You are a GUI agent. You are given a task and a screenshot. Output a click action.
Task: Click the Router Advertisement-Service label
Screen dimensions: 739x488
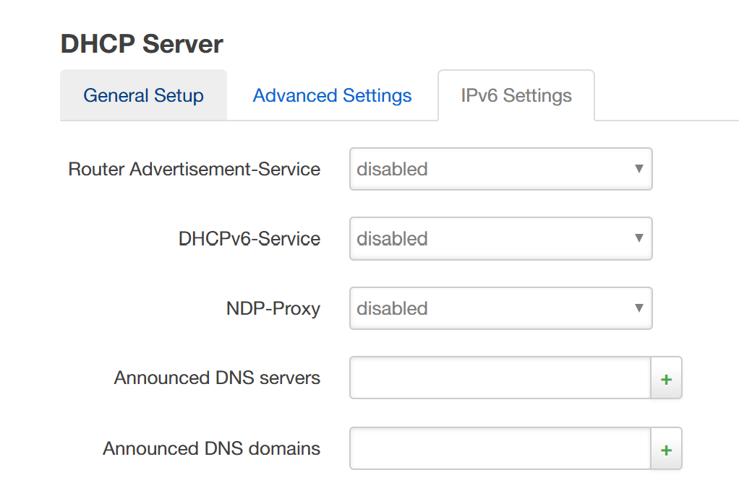tap(194, 169)
